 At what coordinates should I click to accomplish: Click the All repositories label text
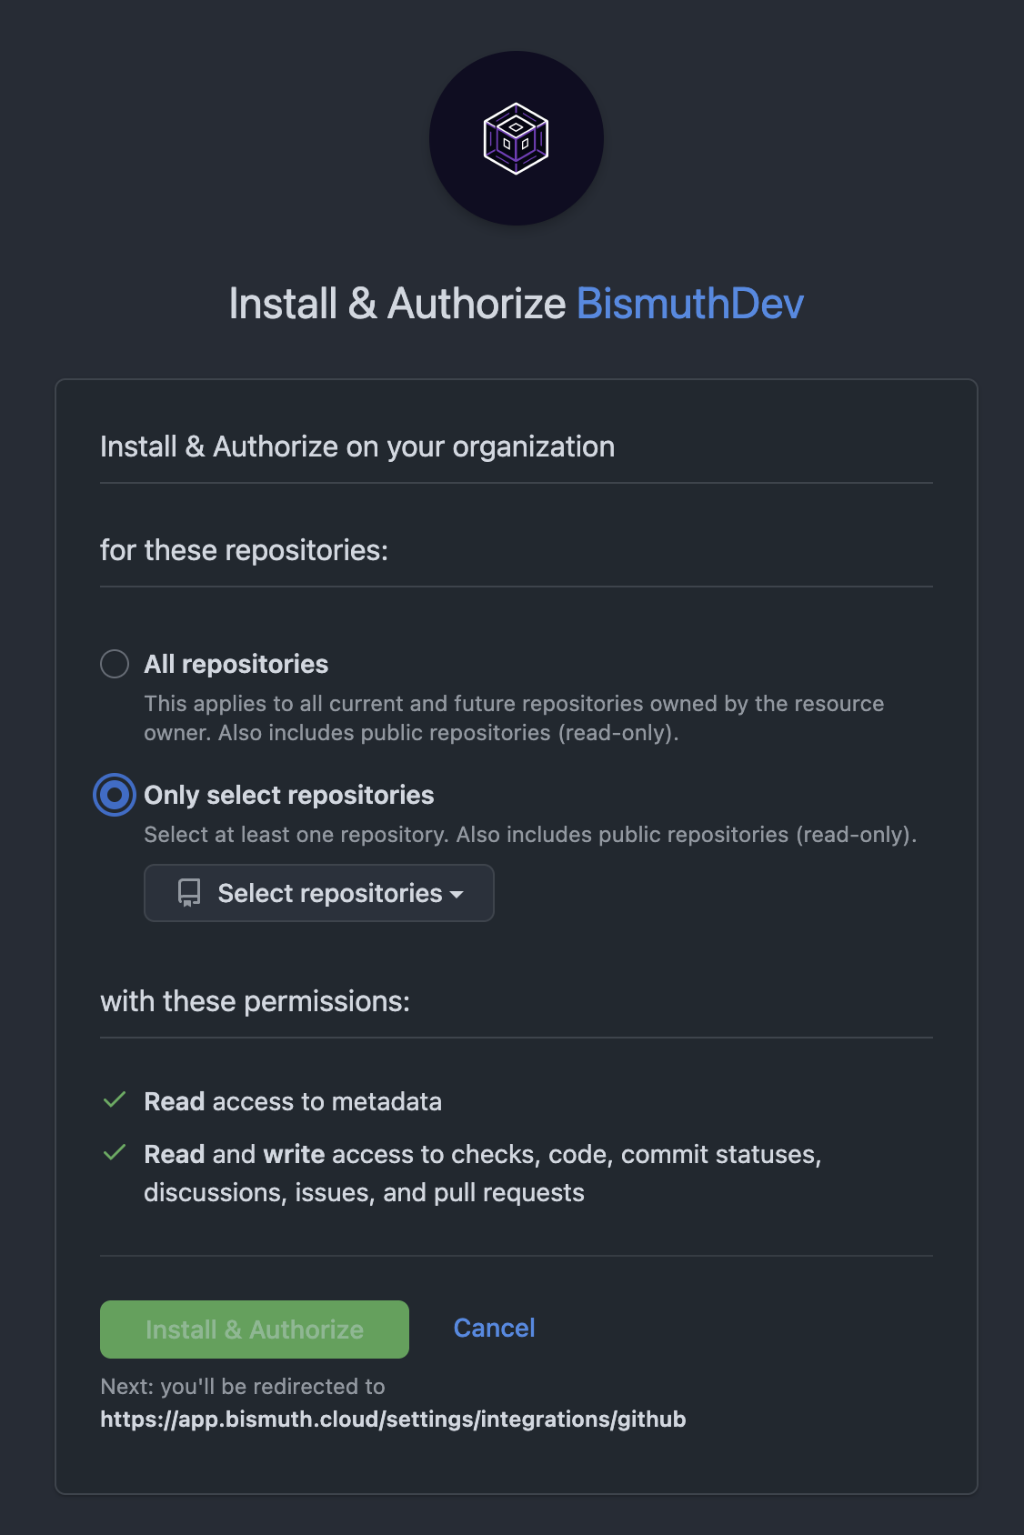point(236,664)
